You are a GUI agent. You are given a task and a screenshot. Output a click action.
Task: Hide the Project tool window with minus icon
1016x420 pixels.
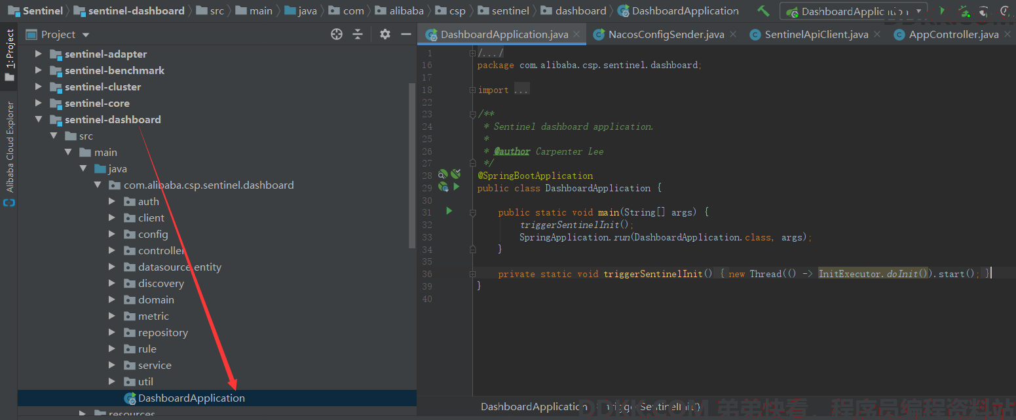coord(406,34)
